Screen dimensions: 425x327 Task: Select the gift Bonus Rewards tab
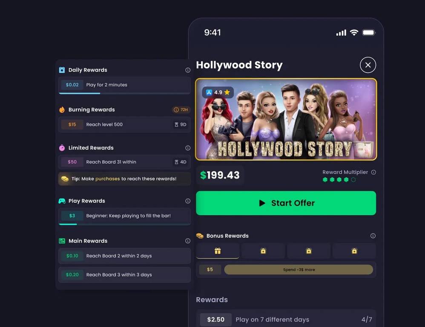tap(218, 251)
